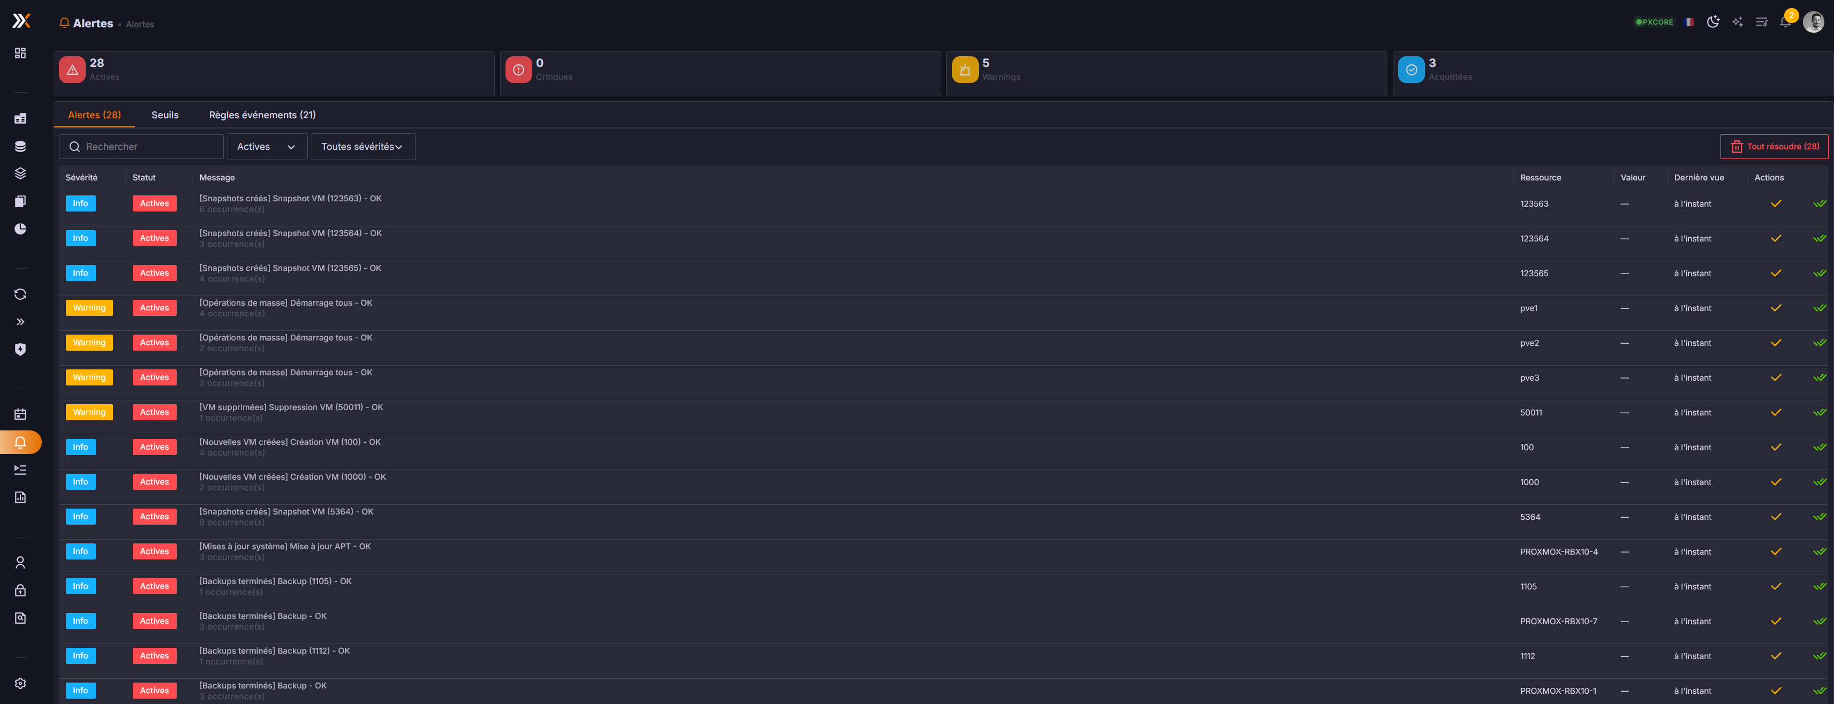Click the French flag to change language
This screenshot has height=704, width=1834.
pos(1688,21)
